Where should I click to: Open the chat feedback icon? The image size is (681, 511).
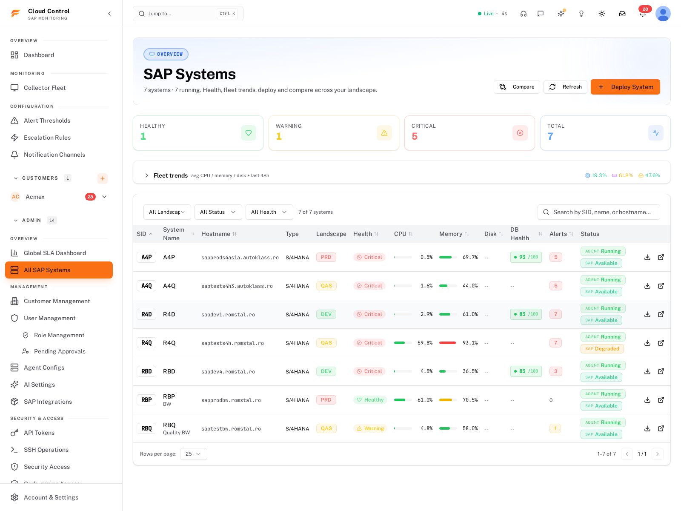click(x=541, y=14)
